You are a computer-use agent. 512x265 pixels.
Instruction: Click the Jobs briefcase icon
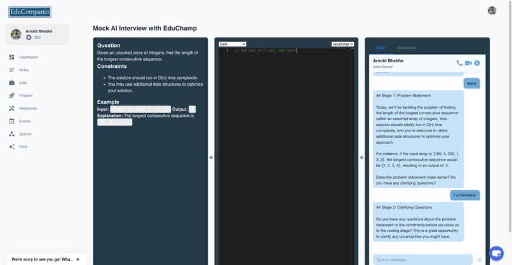coord(12,83)
